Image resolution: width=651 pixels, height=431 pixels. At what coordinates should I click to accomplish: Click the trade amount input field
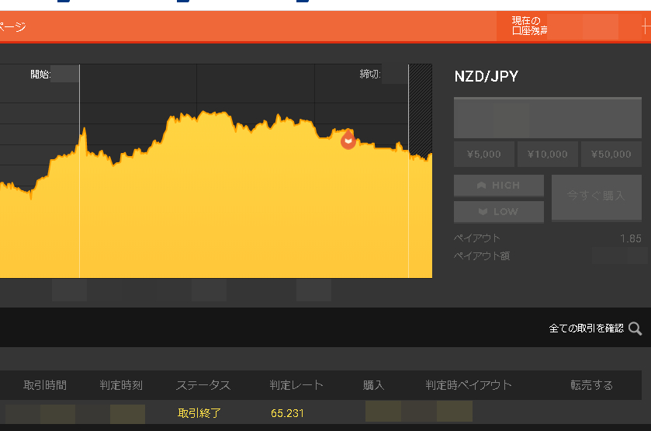coord(548,117)
